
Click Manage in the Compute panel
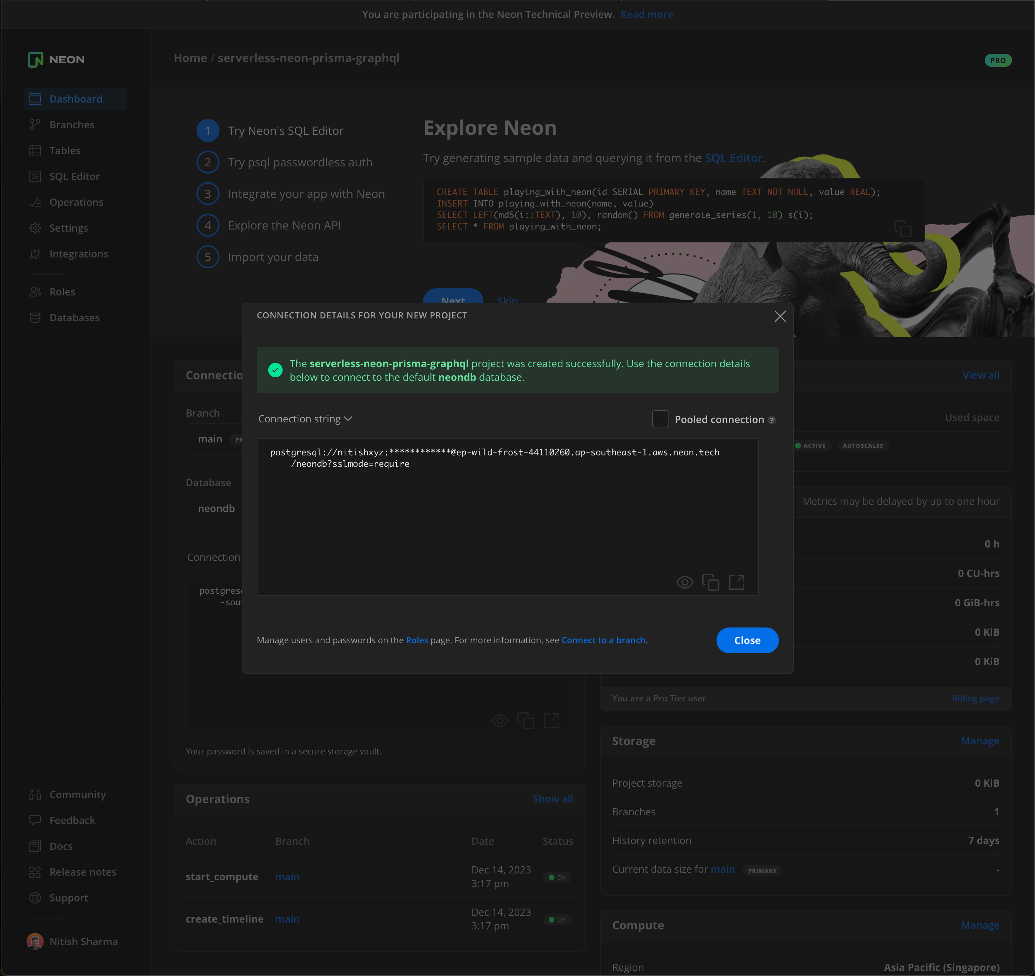[980, 925]
